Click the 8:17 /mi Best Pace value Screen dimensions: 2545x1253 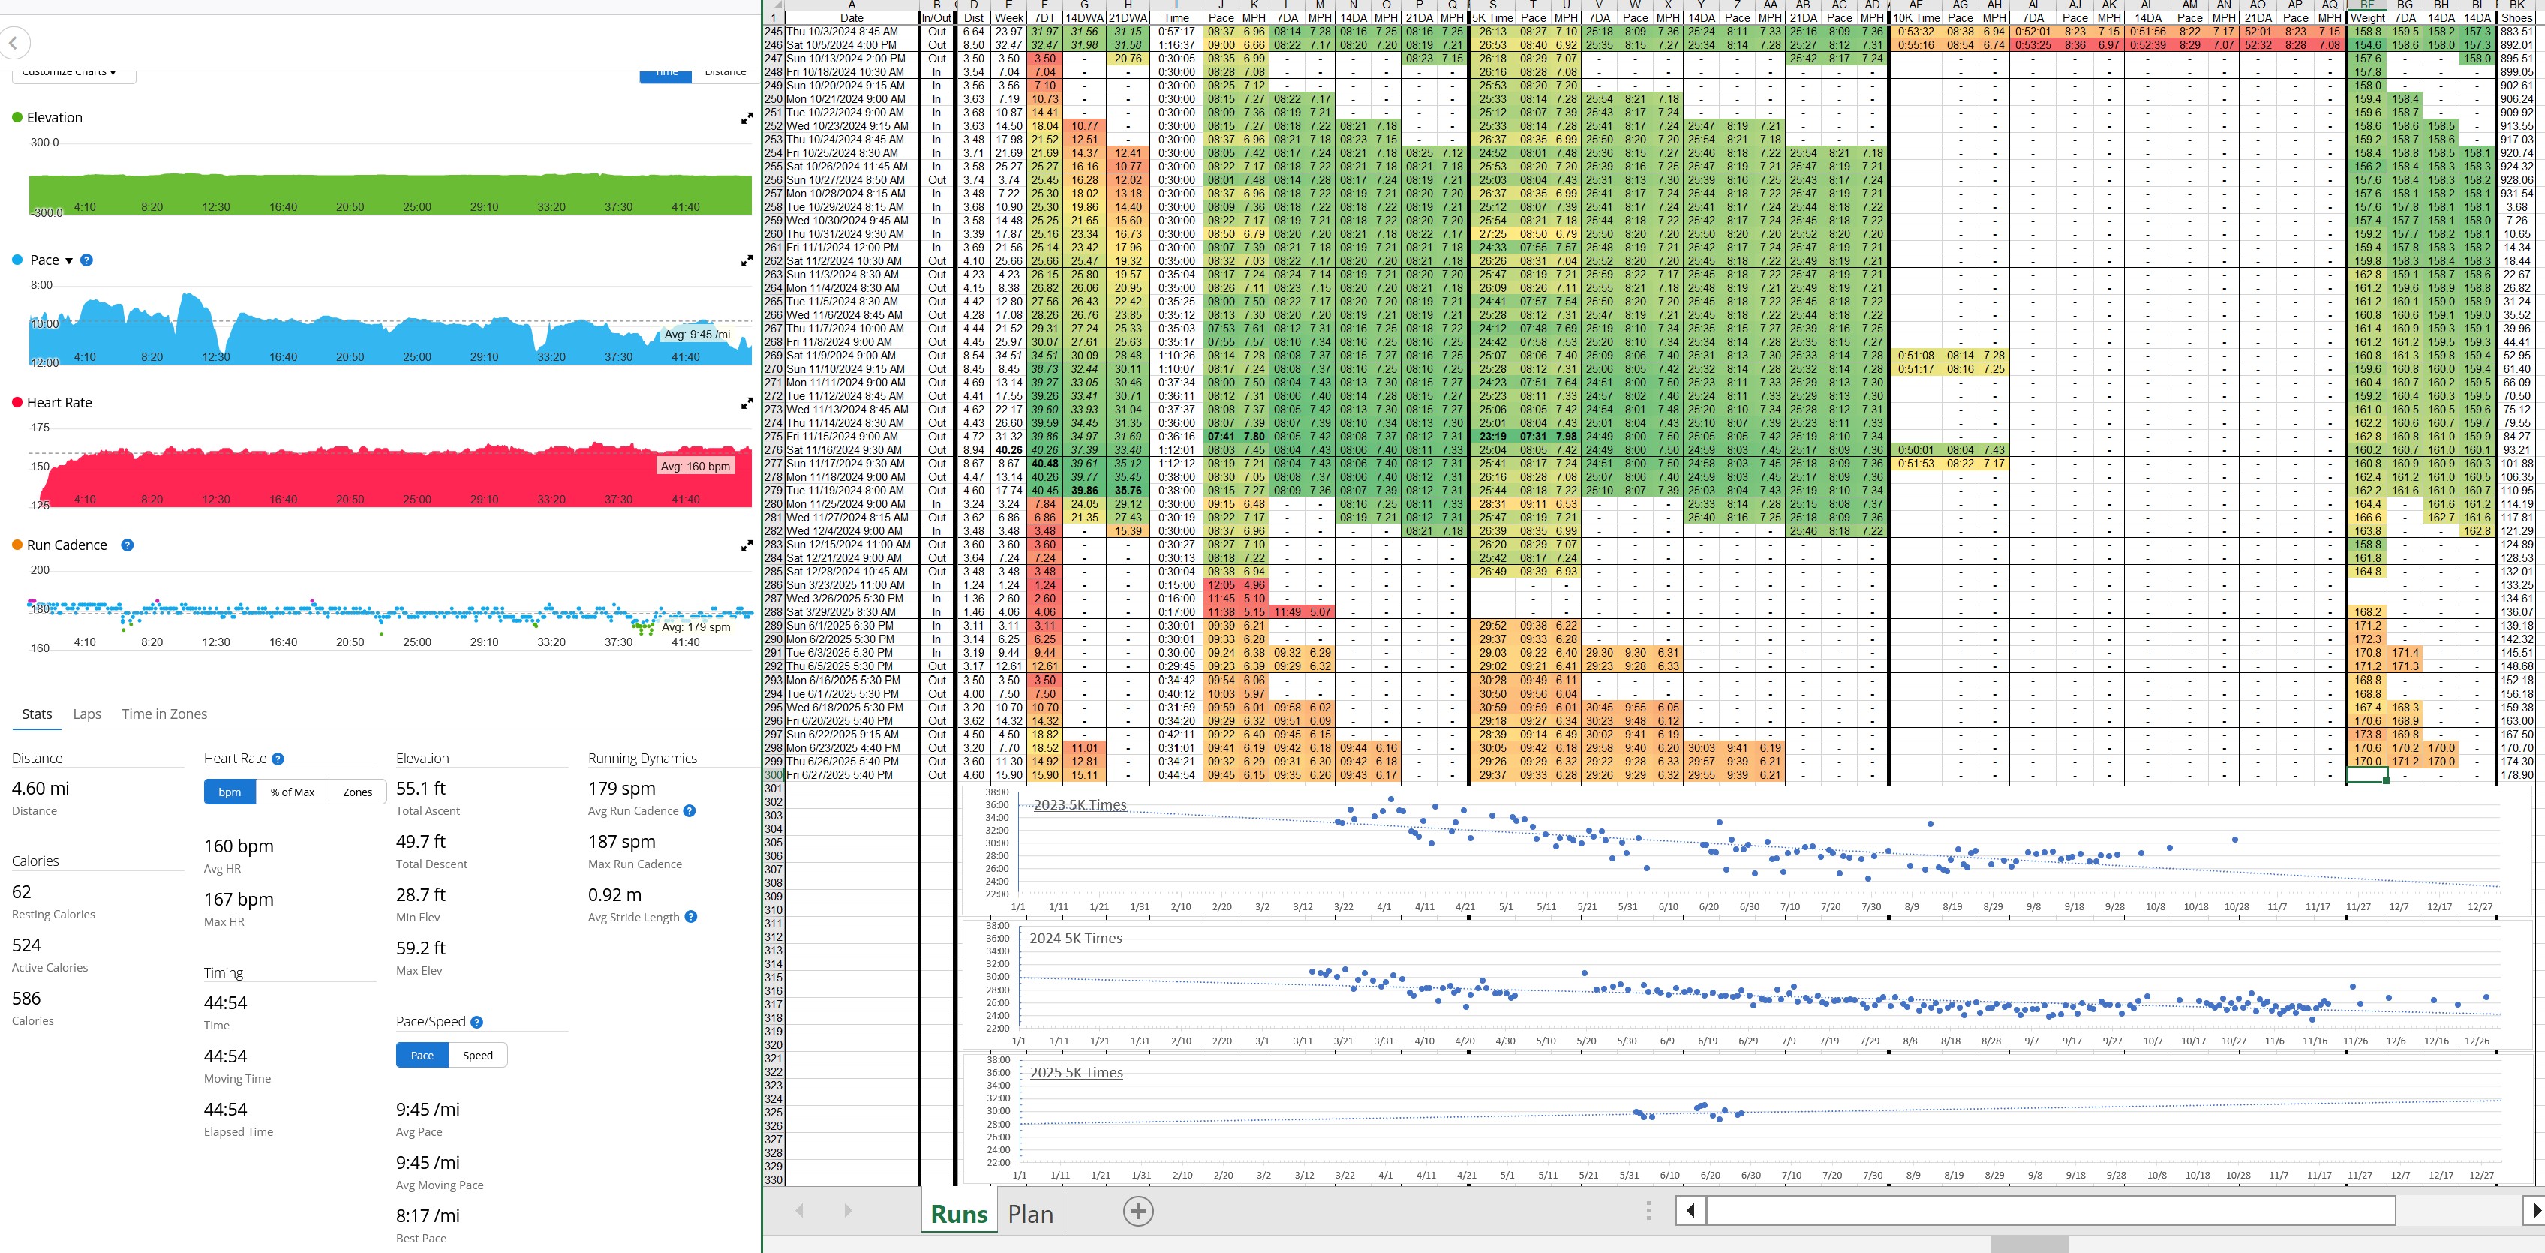[428, 1216]
